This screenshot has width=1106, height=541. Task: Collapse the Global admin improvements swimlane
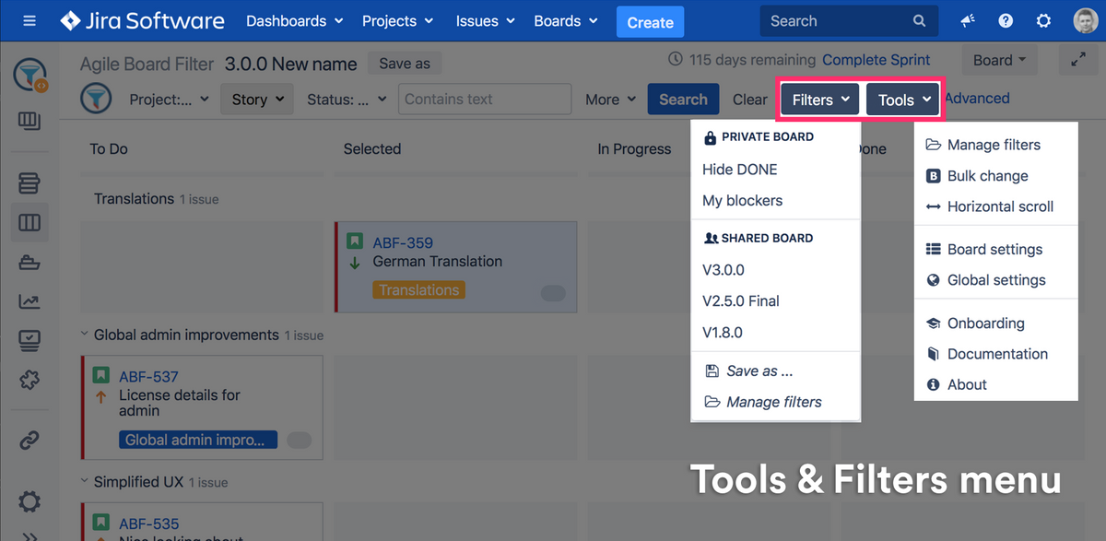click(84, 335)
